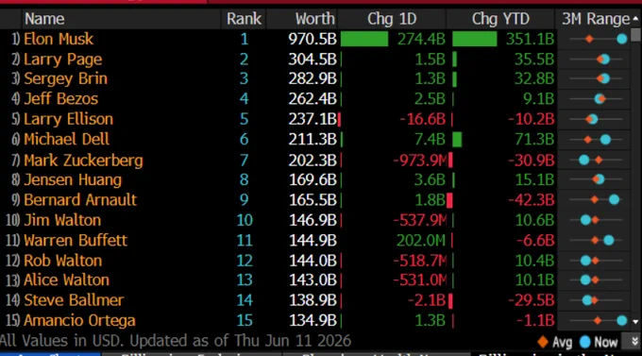Expand the double-chevron legend button
This screenshot has height=356, width=642.
[635, 341]
